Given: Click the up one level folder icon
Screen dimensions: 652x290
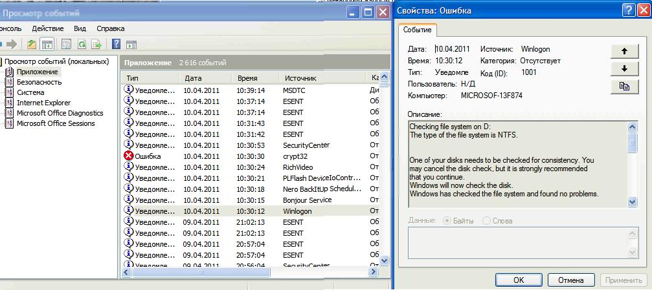Looking at the screenshot, I should [x=32, y=45].
